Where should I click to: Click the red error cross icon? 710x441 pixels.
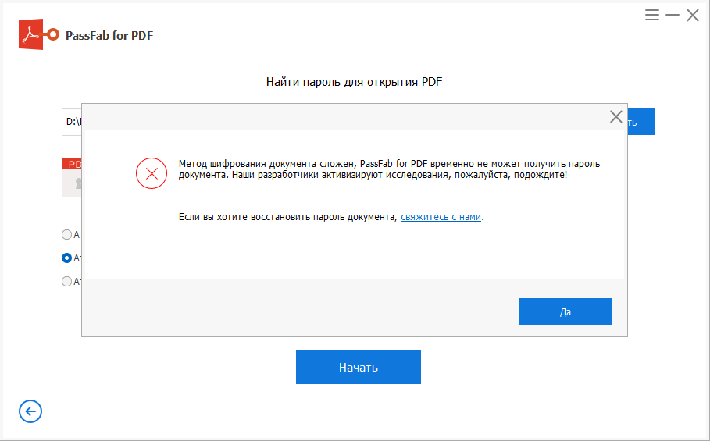coord(152,173)
